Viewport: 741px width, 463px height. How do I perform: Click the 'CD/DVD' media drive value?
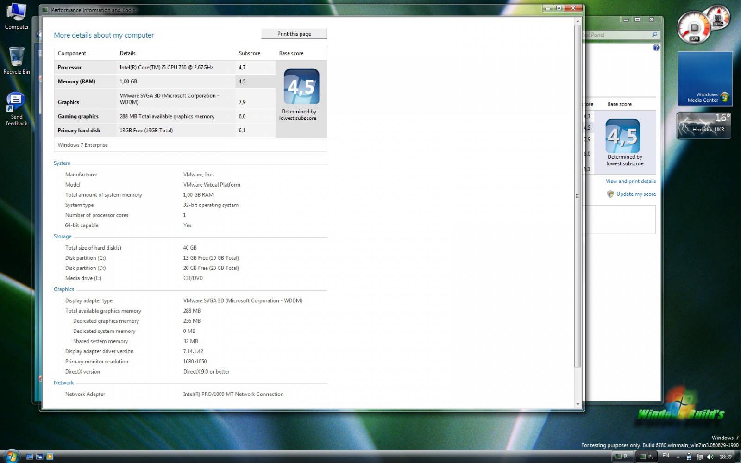click(x=193, y=278)
